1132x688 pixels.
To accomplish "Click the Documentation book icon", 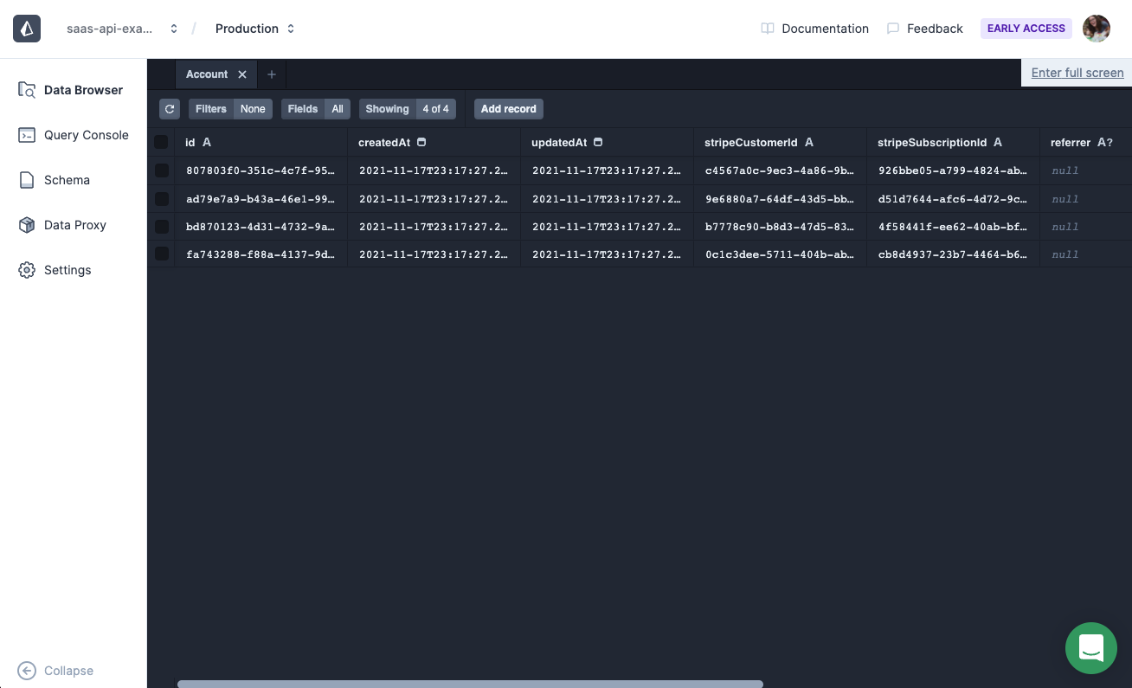I will point(768,29).
